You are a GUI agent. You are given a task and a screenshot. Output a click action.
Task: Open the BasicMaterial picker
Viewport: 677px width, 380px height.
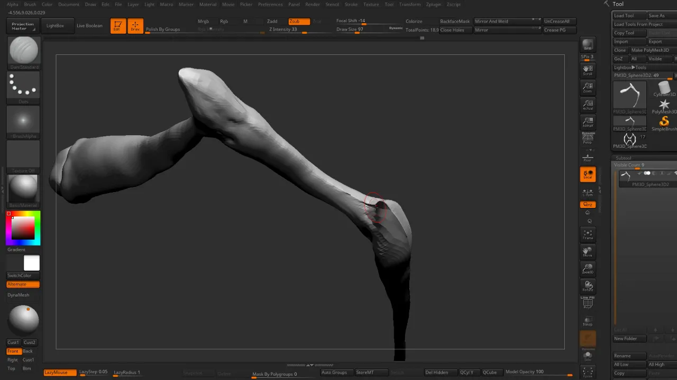pos(23,191)
